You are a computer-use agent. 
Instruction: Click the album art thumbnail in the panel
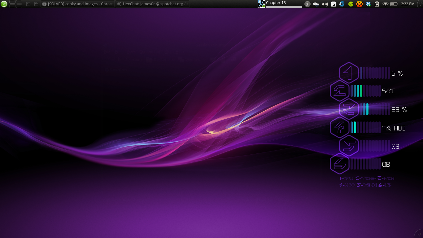262,4
